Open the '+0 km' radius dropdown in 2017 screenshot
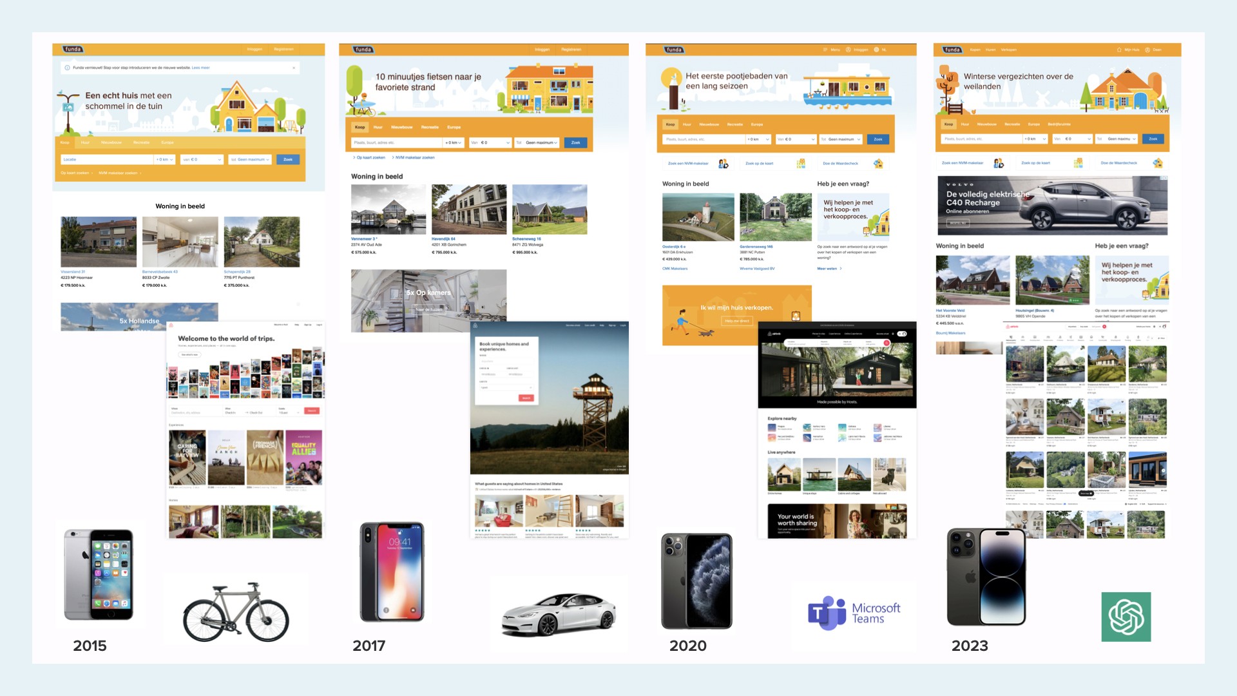Screen dimensions: 1237x696 pos(453,142)
